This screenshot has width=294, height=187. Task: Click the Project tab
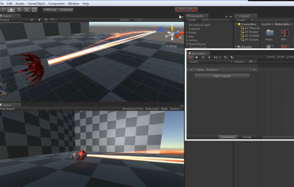(x=246, y=16)
